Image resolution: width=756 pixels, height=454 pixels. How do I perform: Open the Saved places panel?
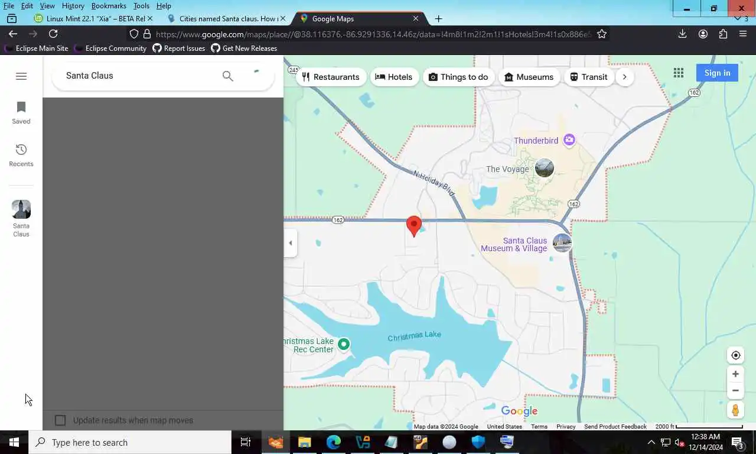pos(21,113)
